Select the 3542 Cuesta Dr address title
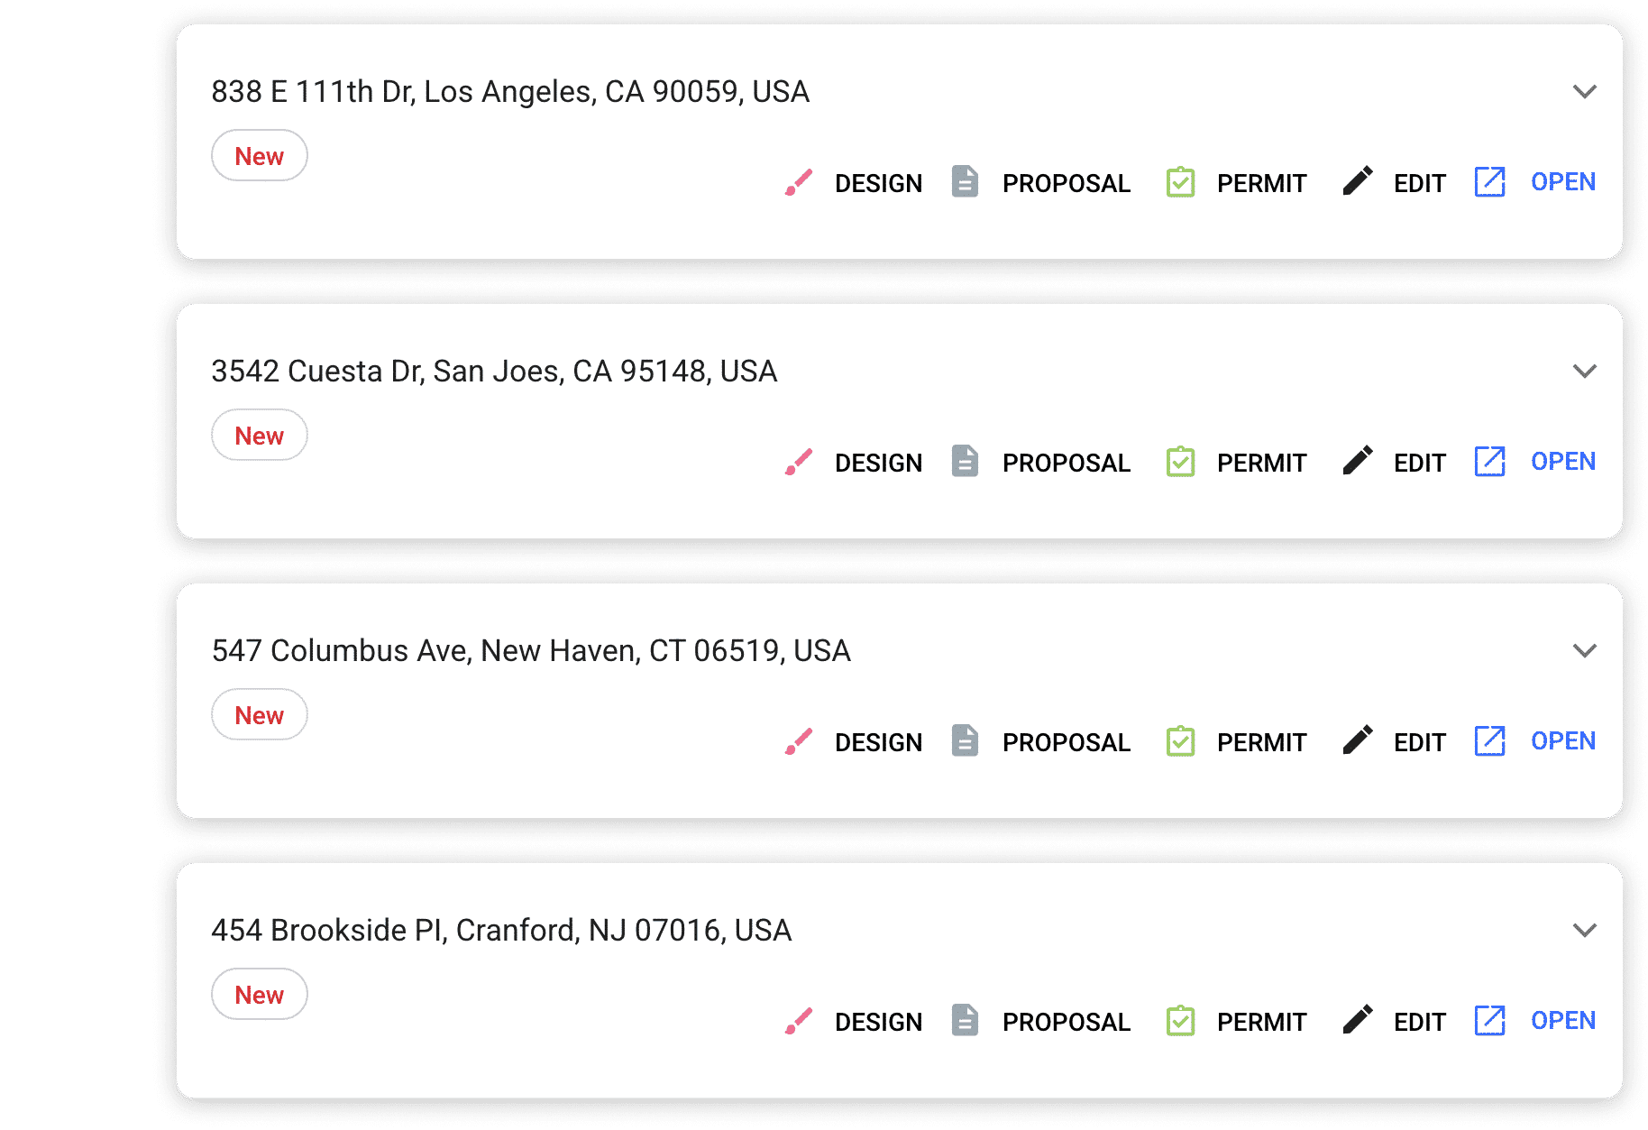Image resolution: width=1648 pixels, height=1130 pixels. click(x=494, y=371)
